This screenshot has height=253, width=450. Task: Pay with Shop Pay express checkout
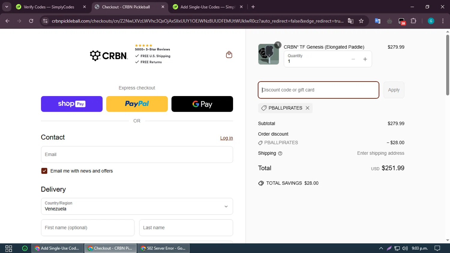pos(72,104)
